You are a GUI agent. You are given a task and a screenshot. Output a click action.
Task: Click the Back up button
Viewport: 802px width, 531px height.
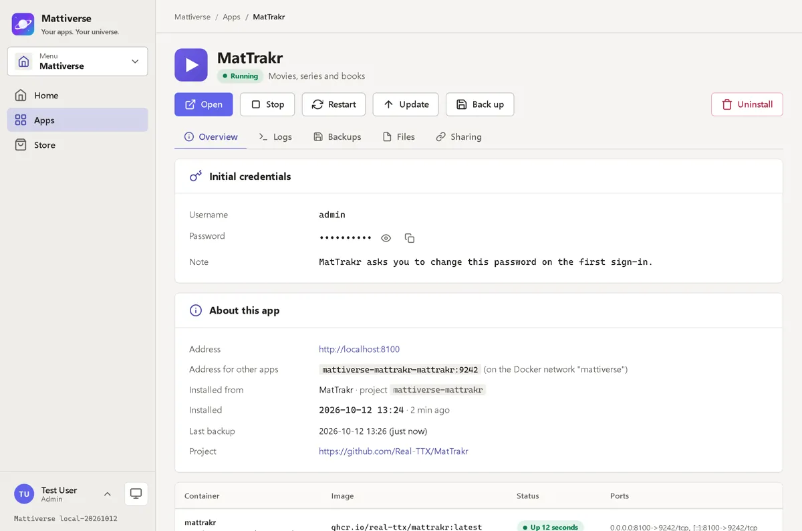[480, 104]
